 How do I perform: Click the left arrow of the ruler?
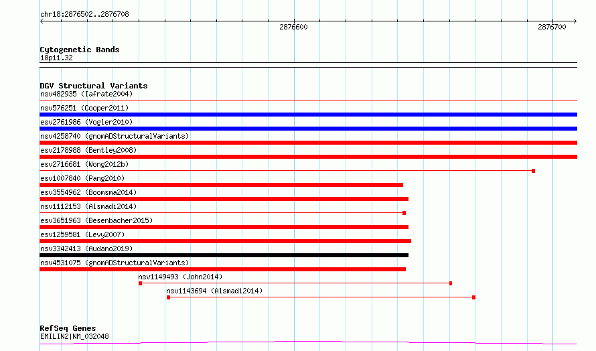pos(42,21)
